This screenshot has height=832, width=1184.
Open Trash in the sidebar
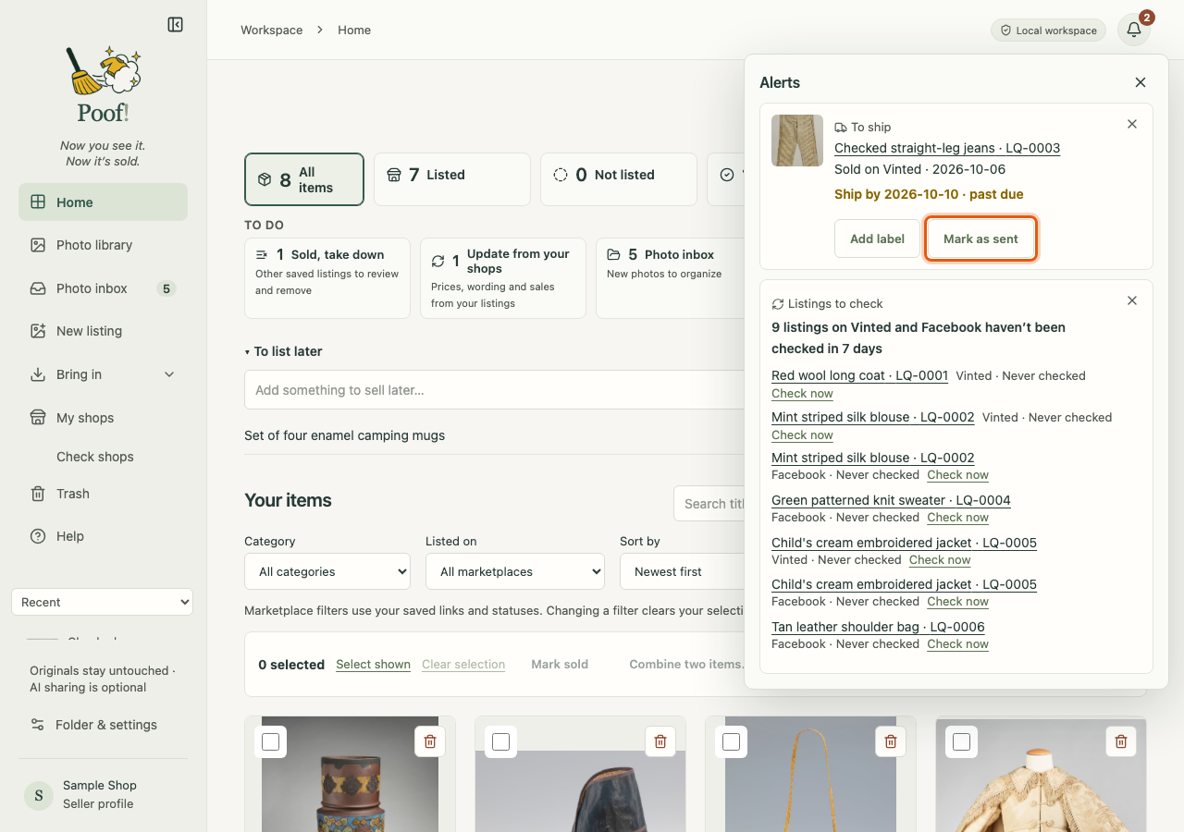click(x=103, y=494)
